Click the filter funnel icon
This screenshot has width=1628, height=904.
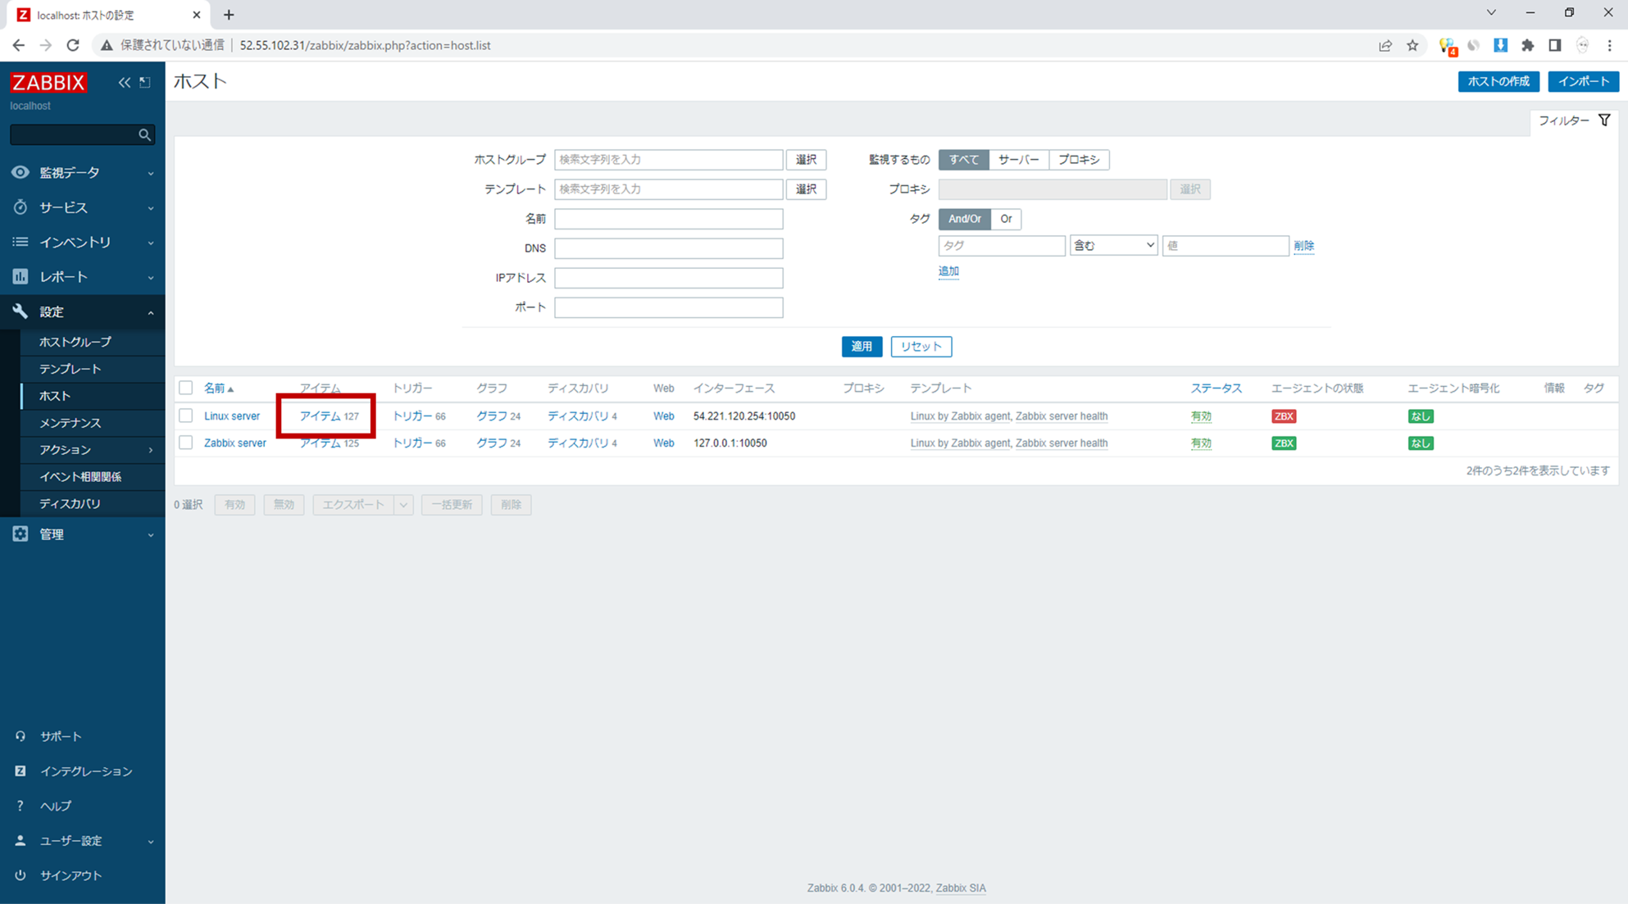1604,120
